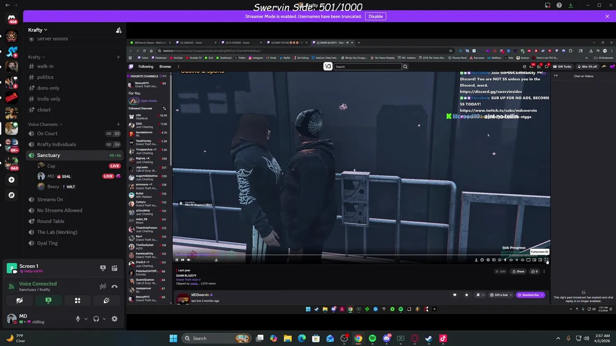Screen dimensions: 616x346
Task: Click Resubscribe button on MDSwervin channel
Action: click(530, 295)
